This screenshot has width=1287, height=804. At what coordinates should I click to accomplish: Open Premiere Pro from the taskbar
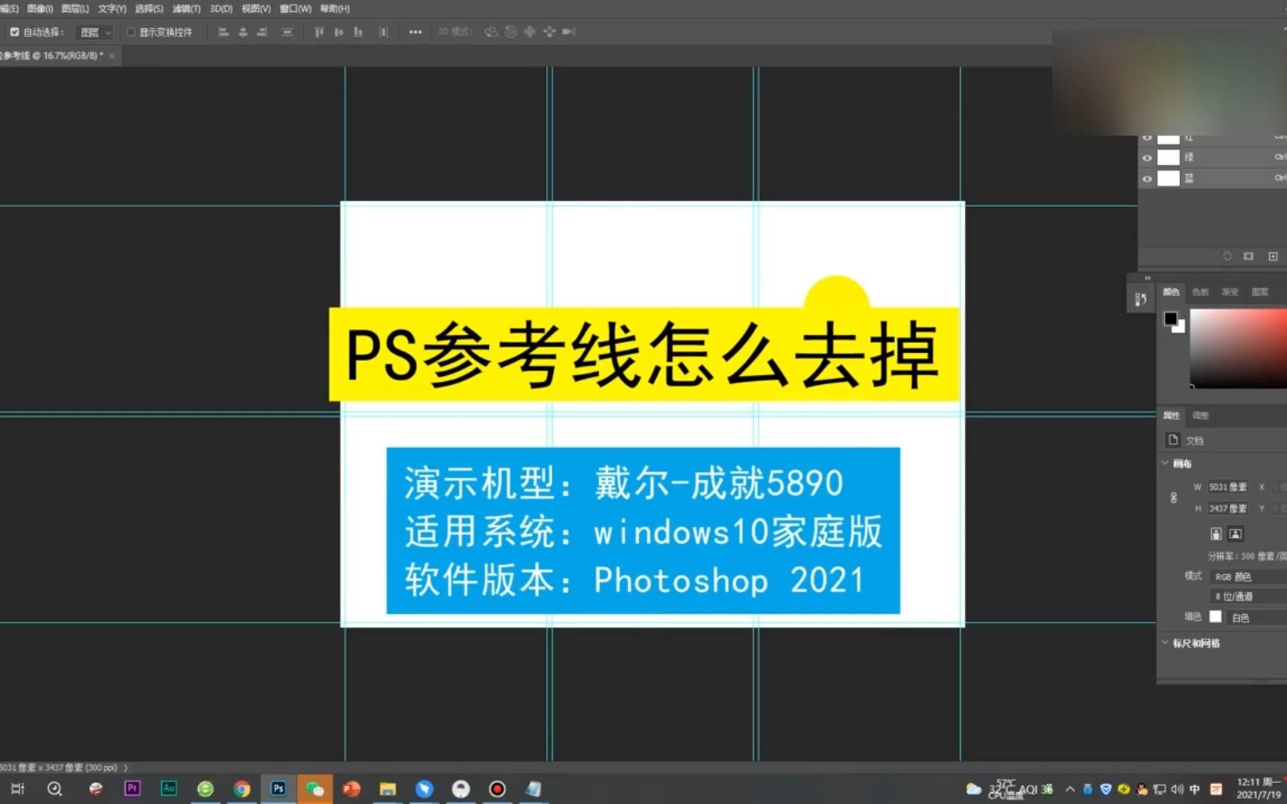tap(133, 788)
